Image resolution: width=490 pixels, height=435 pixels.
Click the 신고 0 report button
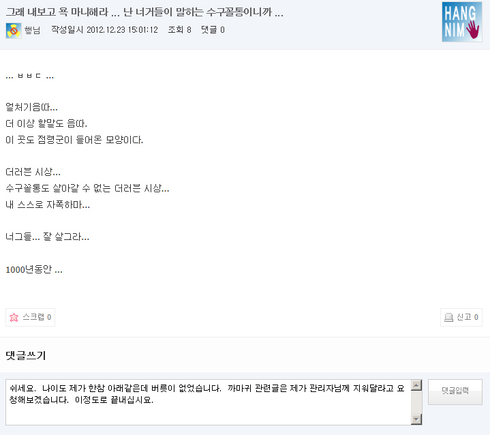tap(461, 318)
